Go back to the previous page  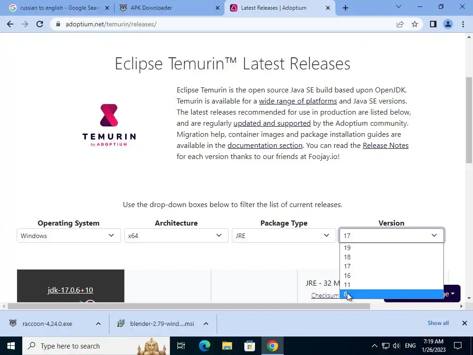click(x=10, y=24)
